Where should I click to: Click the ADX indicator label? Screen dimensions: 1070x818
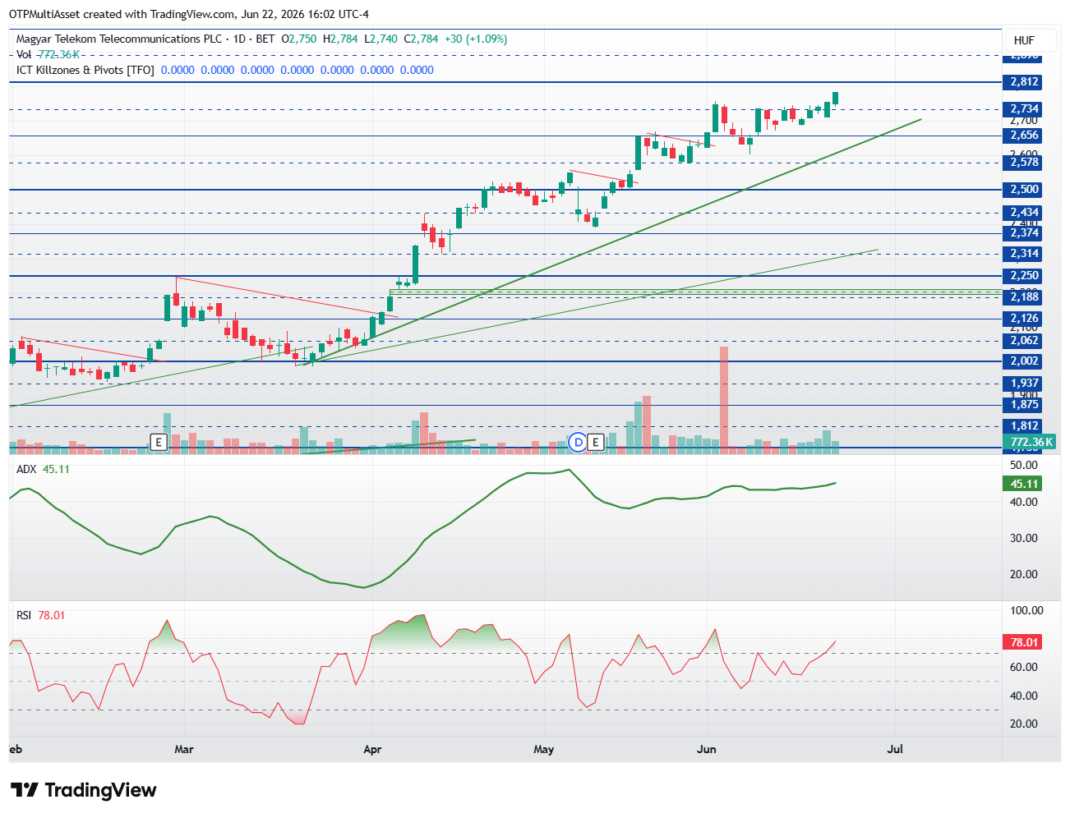[x=26, y=469]
